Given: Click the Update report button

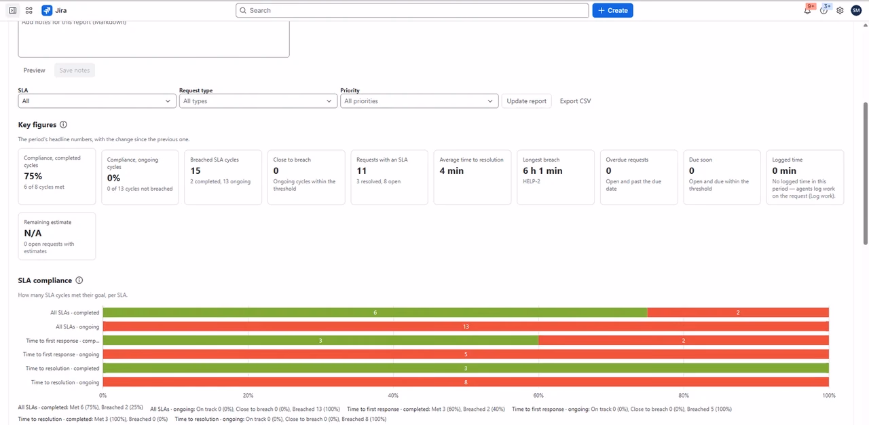Looking at the screenshot, I should 526,101.
